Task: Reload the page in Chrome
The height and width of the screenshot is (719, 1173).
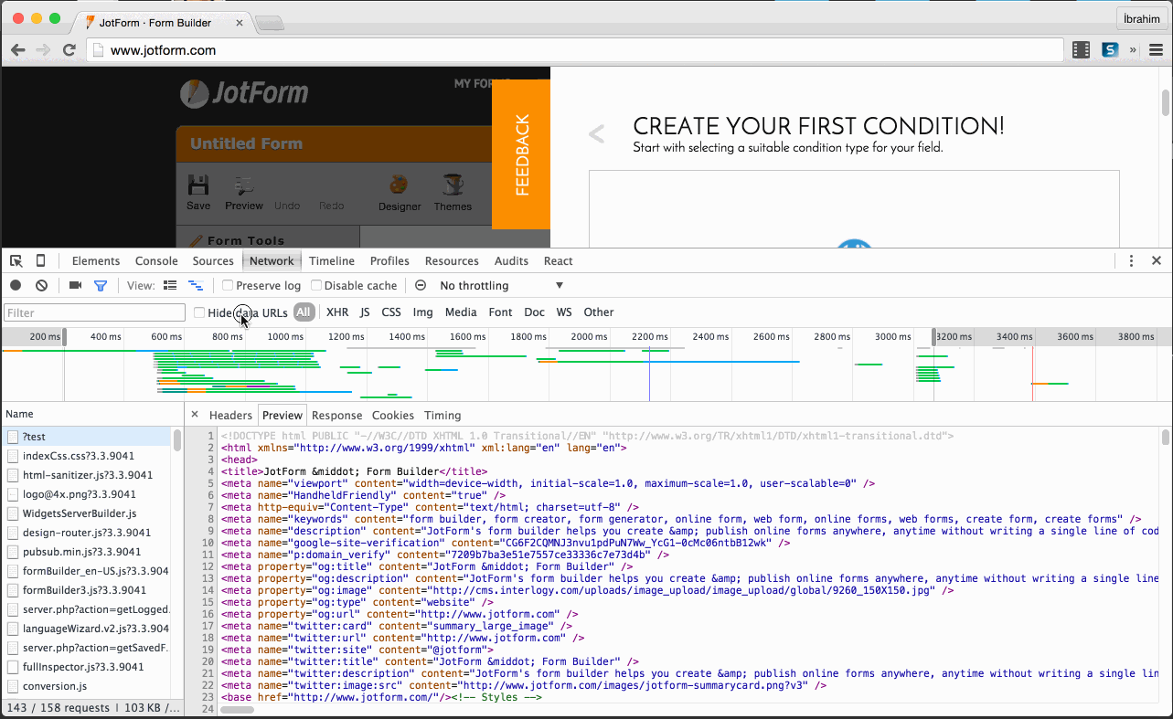Action: click(69, 50)
